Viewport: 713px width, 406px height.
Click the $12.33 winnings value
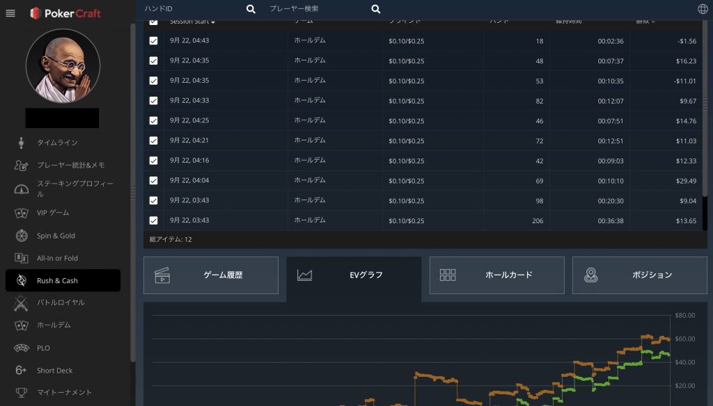tap(686, 161)
